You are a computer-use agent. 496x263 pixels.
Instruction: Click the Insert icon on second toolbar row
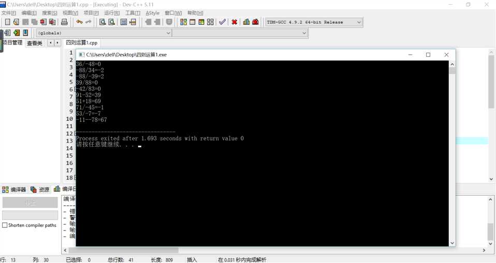click(8, 33)
